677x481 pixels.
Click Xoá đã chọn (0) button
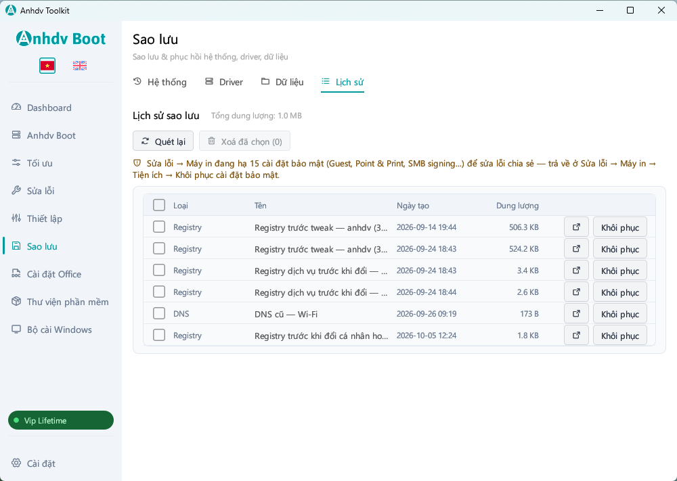(x=245, y=141)
